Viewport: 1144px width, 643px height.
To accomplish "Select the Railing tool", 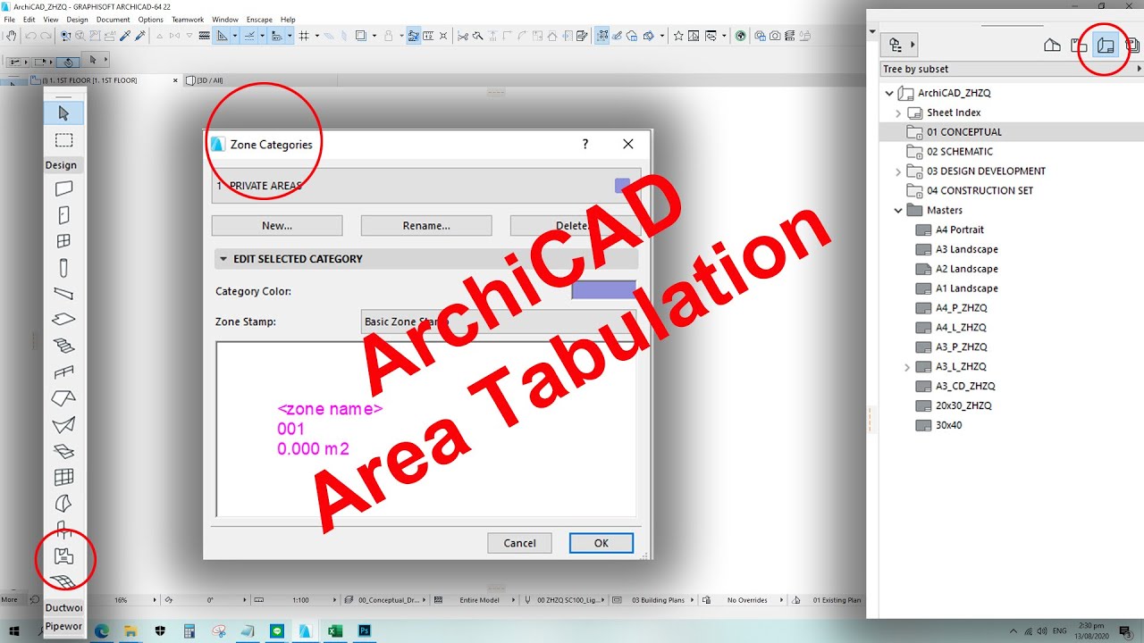I will 63,372.
